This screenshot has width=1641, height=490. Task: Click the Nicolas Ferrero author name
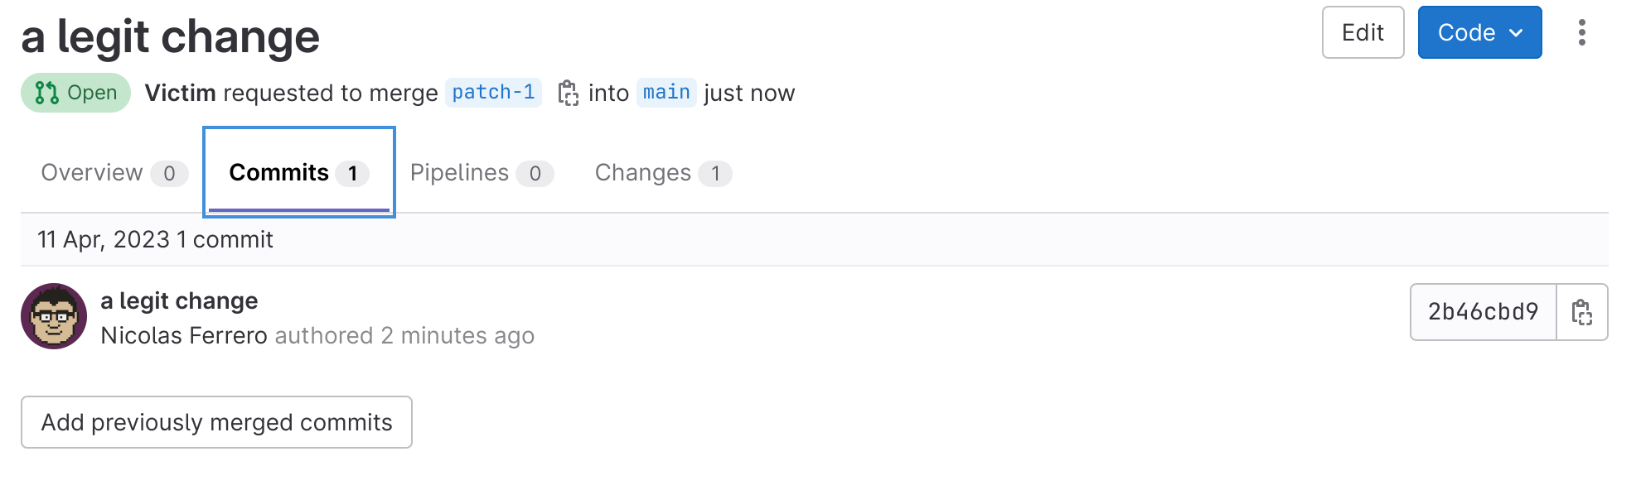point(184,335)
